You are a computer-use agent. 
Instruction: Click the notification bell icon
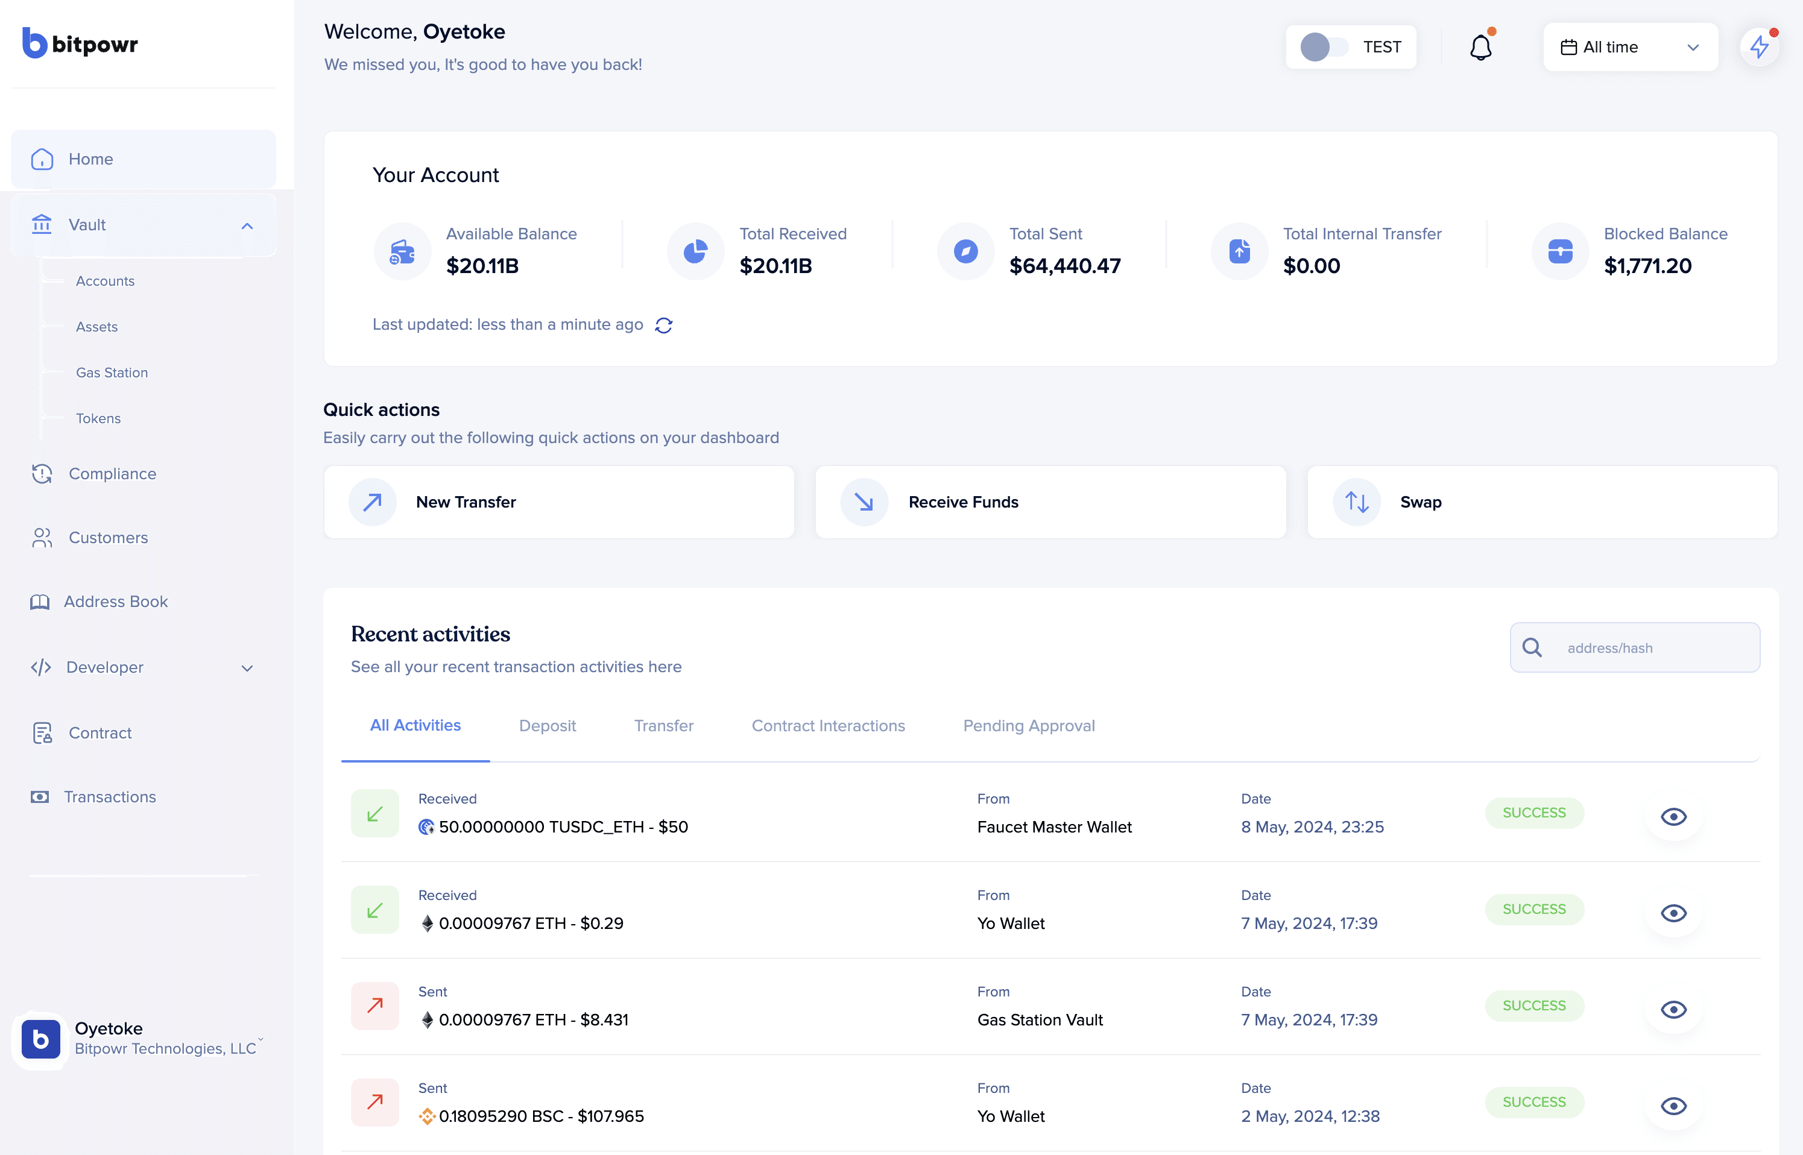1480,47
